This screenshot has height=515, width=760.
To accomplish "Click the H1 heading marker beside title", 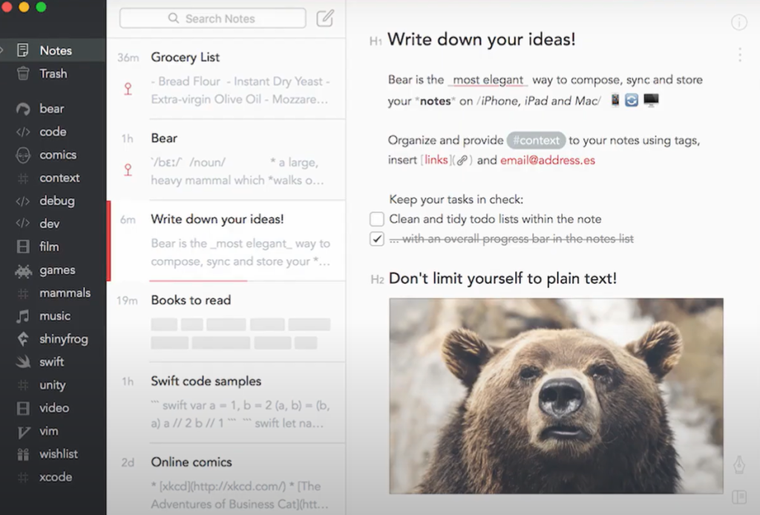I will coord(376,42).
